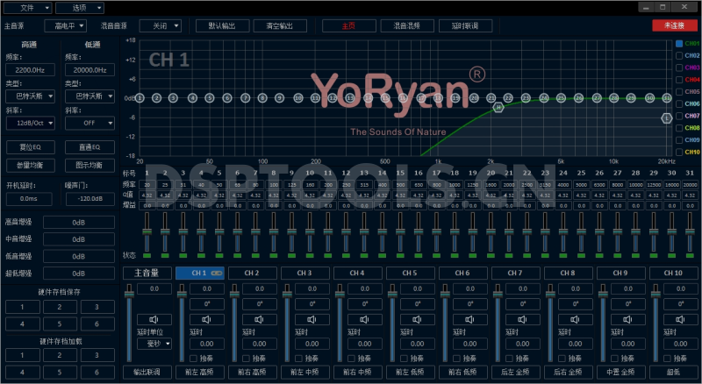Click the noise gate (噪声门) field showing -120.0dB
Screen dimensions: 702x384
pos(90,199)
